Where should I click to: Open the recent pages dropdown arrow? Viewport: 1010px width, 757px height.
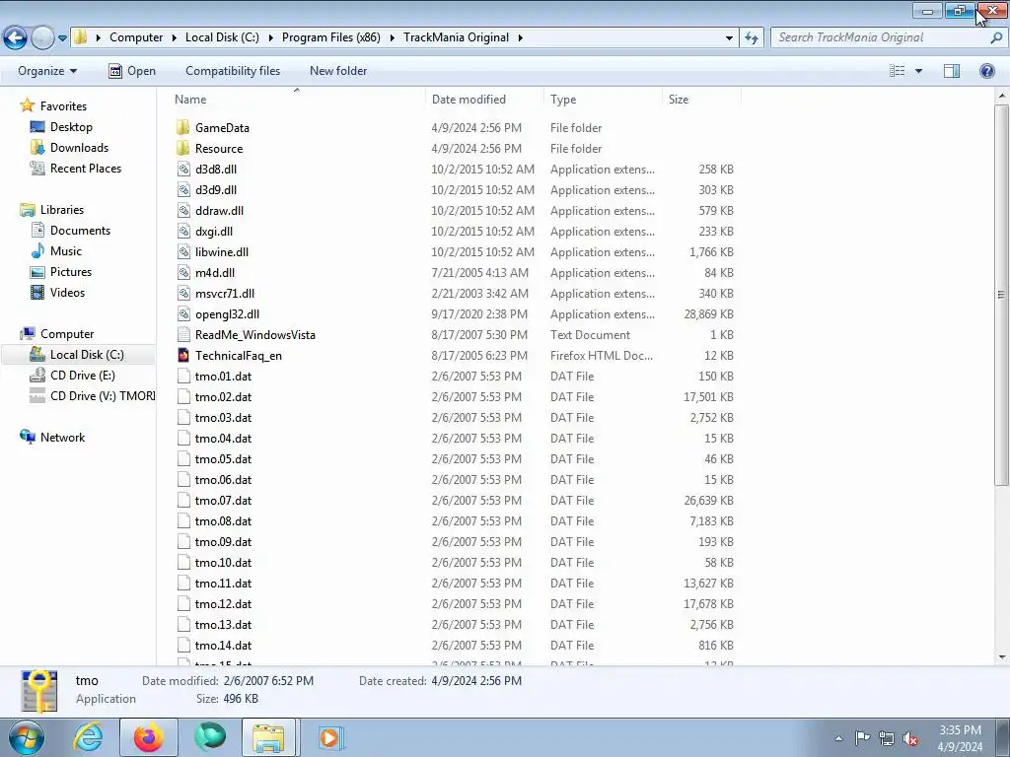point(62,38)
